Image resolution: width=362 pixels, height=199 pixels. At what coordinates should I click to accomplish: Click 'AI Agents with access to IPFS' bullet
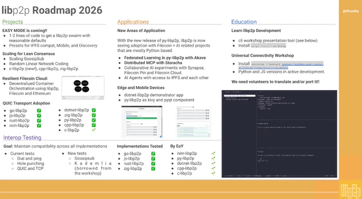167,78
